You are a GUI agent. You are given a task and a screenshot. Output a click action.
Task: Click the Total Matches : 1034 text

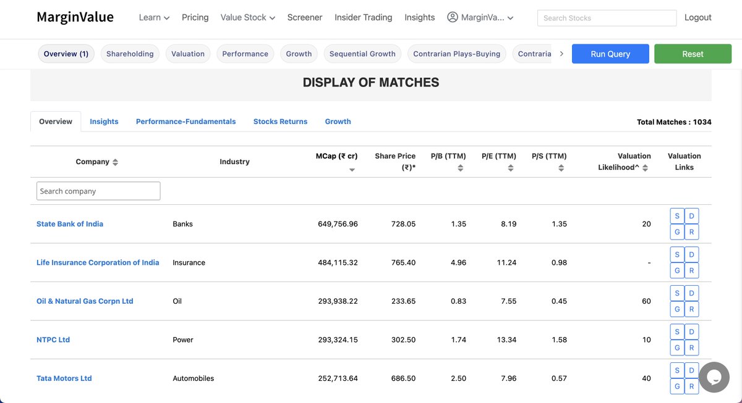674,122
